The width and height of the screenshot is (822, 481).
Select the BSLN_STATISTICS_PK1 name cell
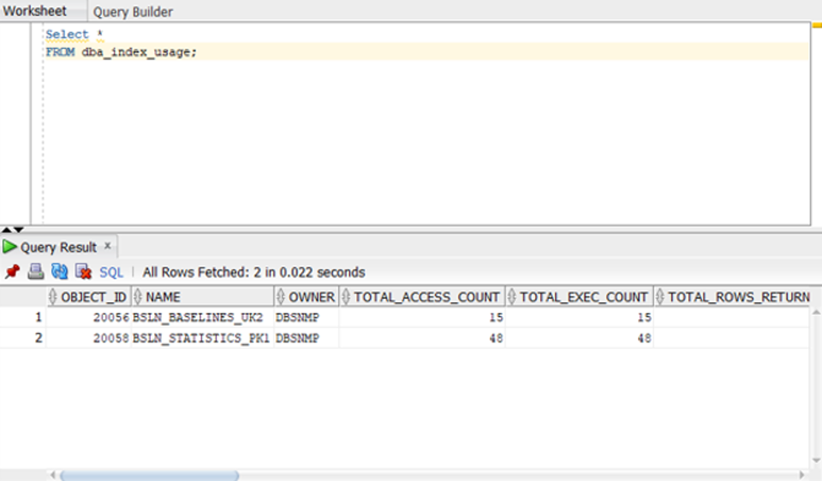tap(201, 338)
